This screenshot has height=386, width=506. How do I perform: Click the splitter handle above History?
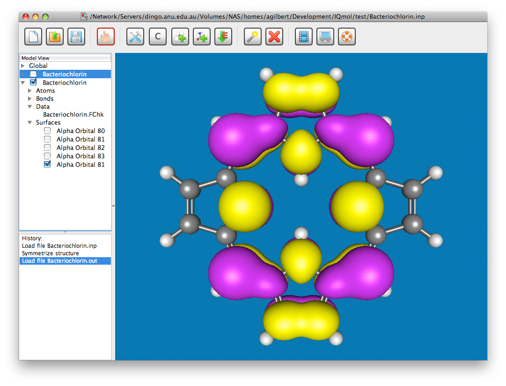coord(66,232)
